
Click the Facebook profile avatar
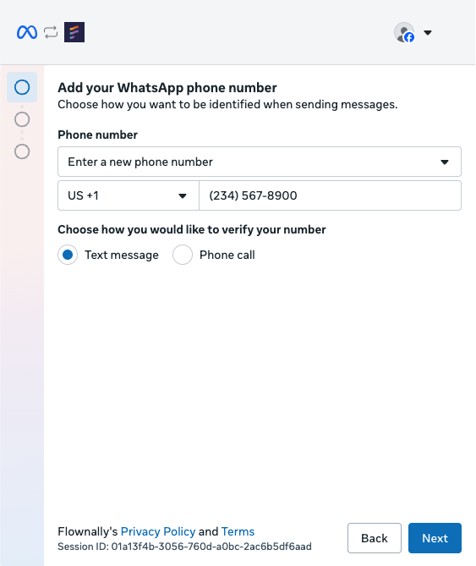coord(404,32)
